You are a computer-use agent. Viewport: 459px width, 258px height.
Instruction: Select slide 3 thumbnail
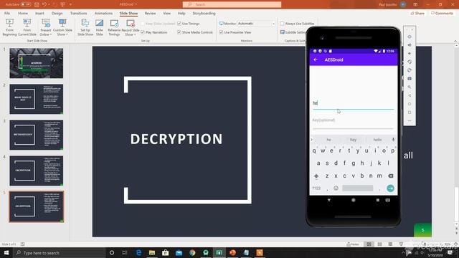(x=37, y=135)
